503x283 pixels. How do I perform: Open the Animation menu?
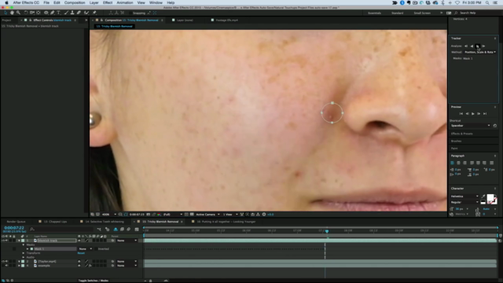[125, 2]
